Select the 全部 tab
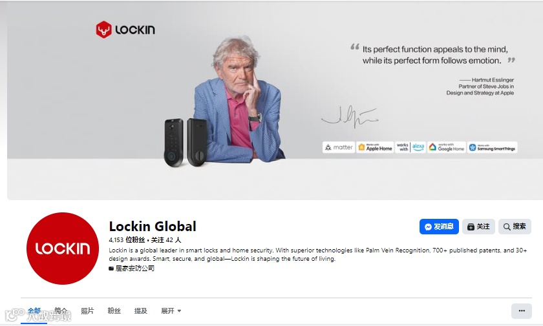 coord(34,311)
